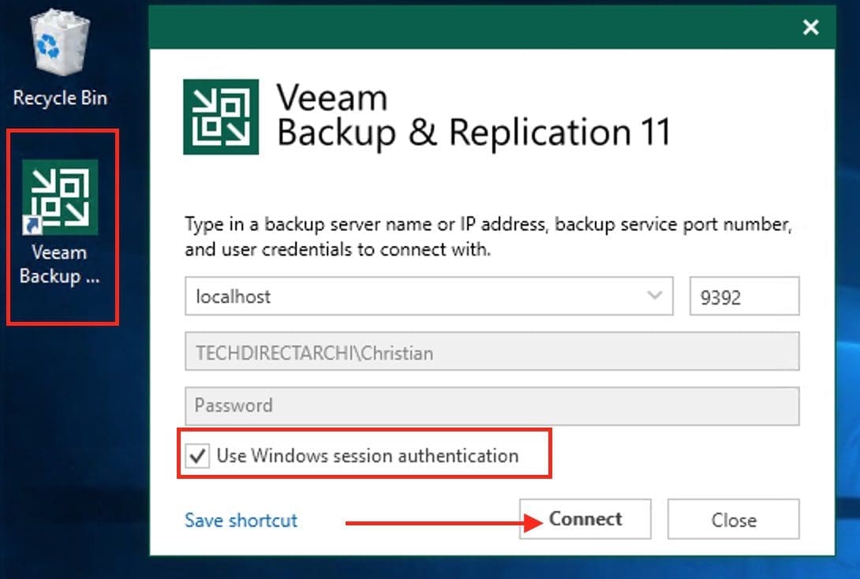Click checkmark icon beside Windows session authentication
Screen dimensions: 860x579
point(198,456)
